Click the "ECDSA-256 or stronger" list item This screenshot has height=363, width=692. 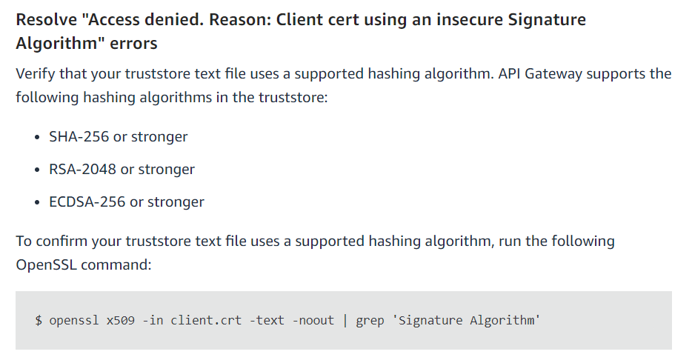pos(126,202)
